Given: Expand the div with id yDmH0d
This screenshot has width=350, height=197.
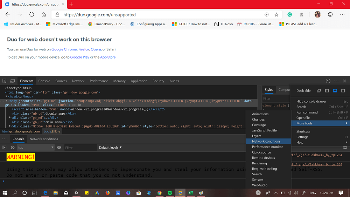Looking at the screenshot, I should pos(9,126).
